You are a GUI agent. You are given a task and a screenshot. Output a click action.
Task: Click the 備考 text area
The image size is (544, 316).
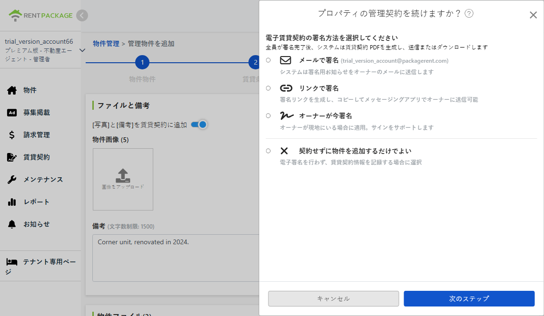click(176, 258)
